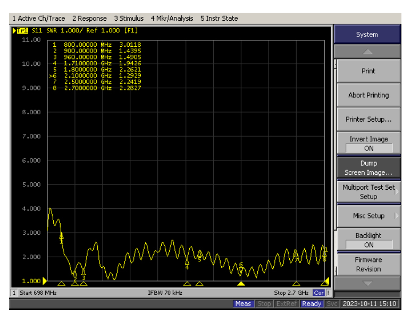This screenshot has width=411, height=322.
Task: Click the Cor correction status indicator
Action: click(x=319, y=293)
